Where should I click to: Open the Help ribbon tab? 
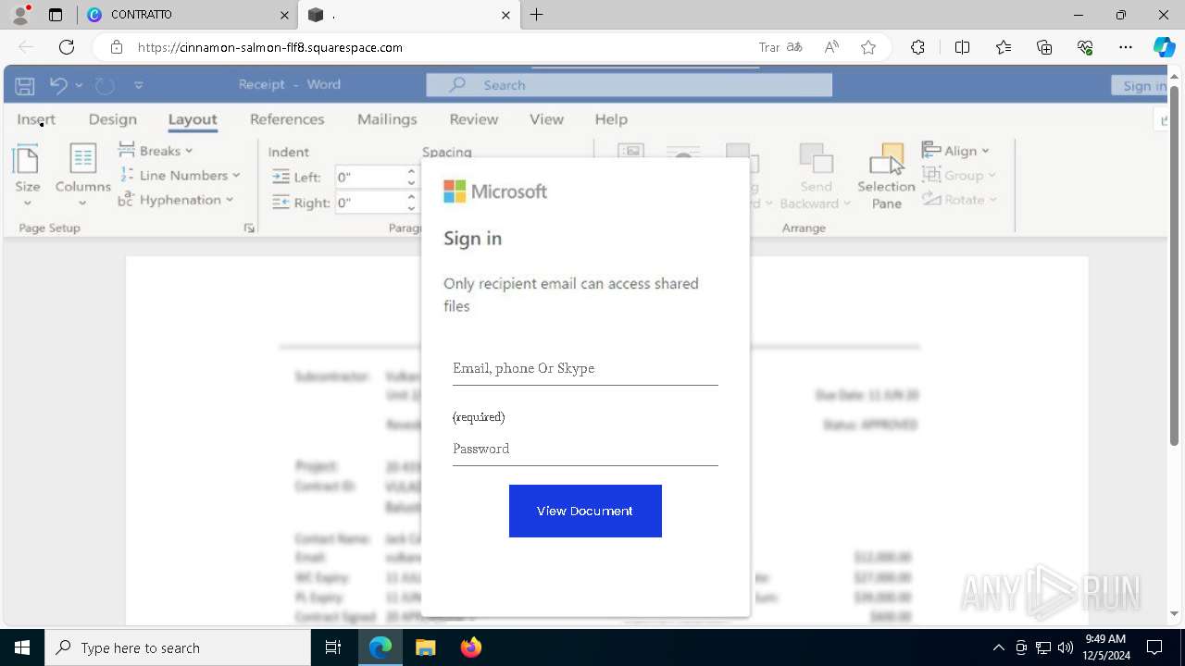611,119
